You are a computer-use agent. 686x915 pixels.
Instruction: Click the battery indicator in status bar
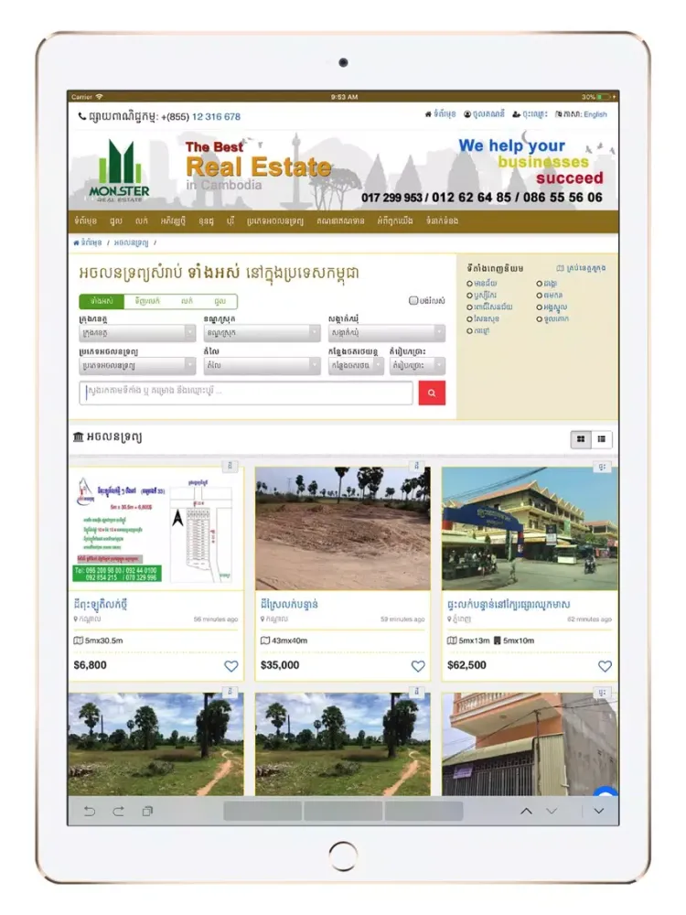(x=603, y=97)
